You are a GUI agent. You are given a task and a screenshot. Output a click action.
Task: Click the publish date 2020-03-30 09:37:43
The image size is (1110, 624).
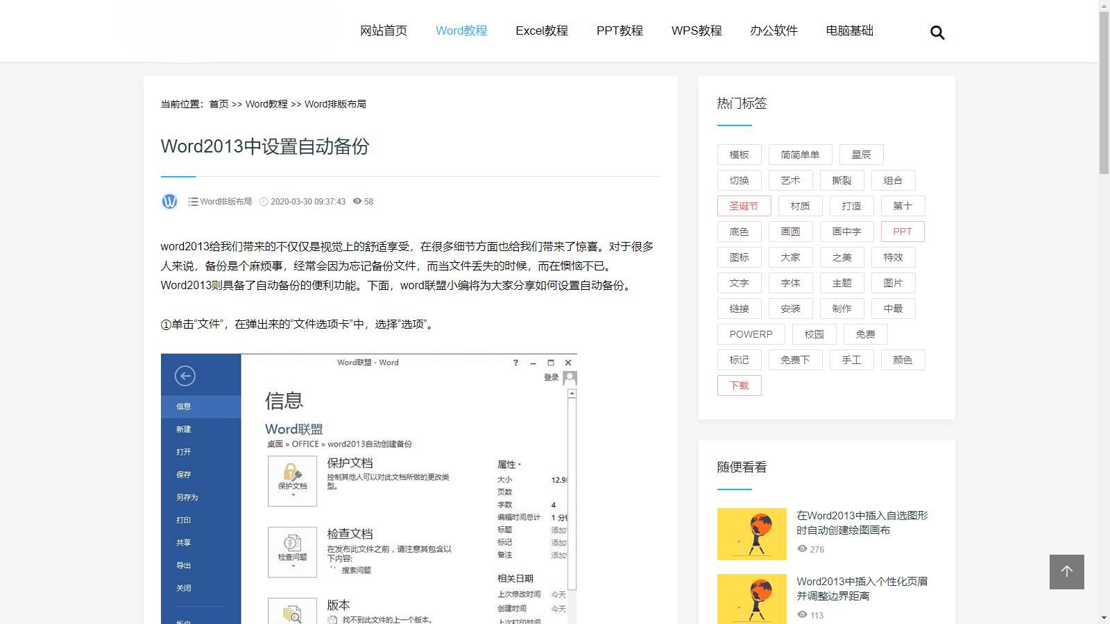[x=308, y=202]
